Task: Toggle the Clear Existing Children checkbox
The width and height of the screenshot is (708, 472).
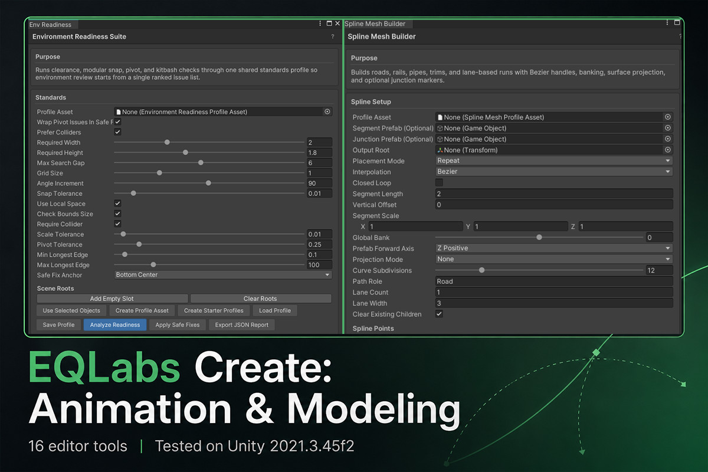Action: (x=439, y=314)
